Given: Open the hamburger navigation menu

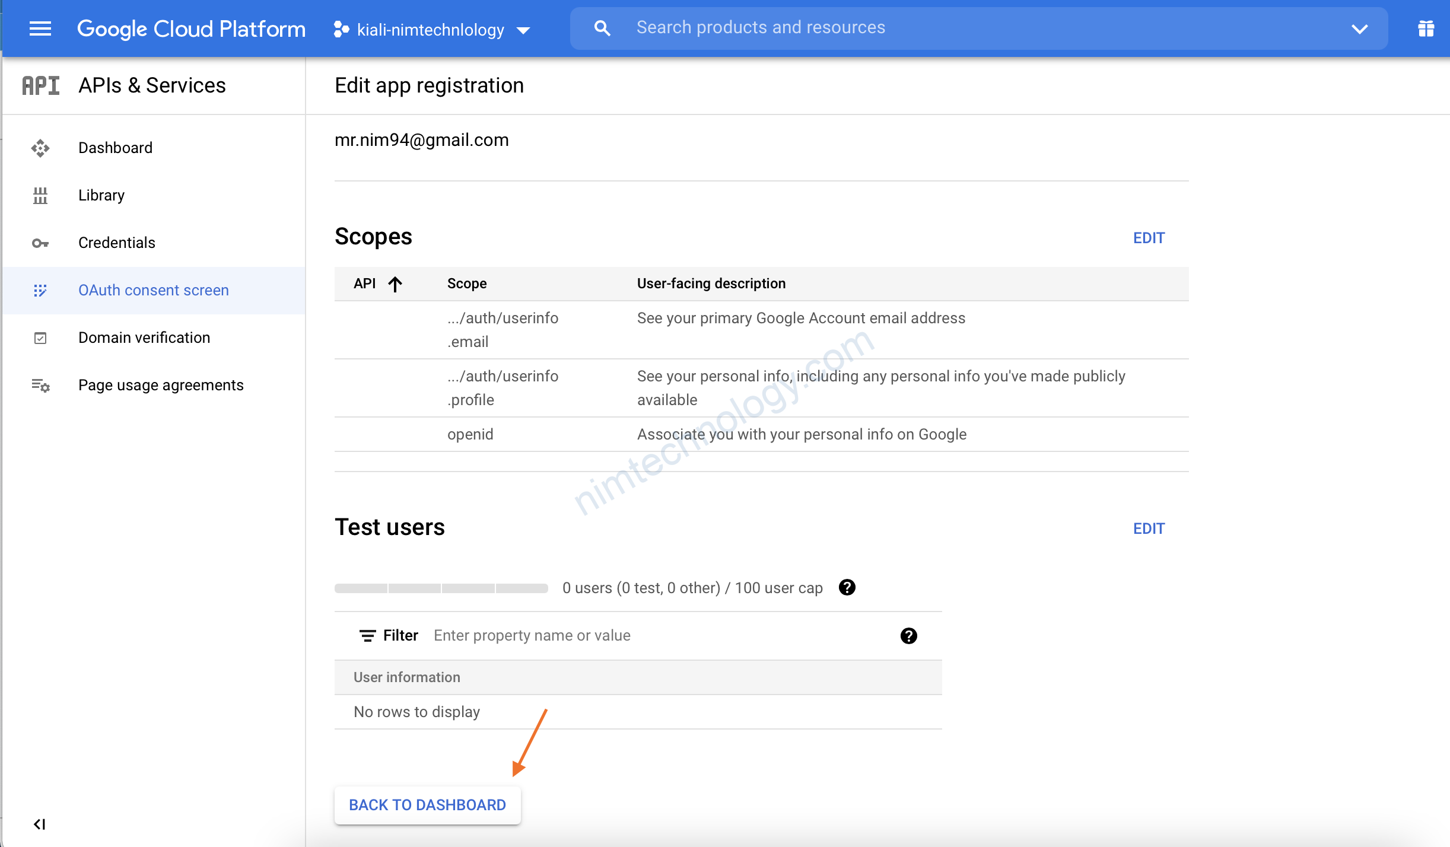Looking at the screenshot, I should [x=40, y=28].
